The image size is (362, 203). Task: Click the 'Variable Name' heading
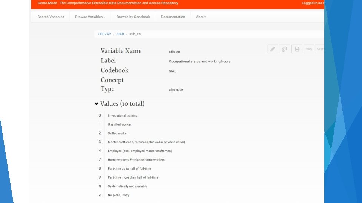(x=121, y=51)
